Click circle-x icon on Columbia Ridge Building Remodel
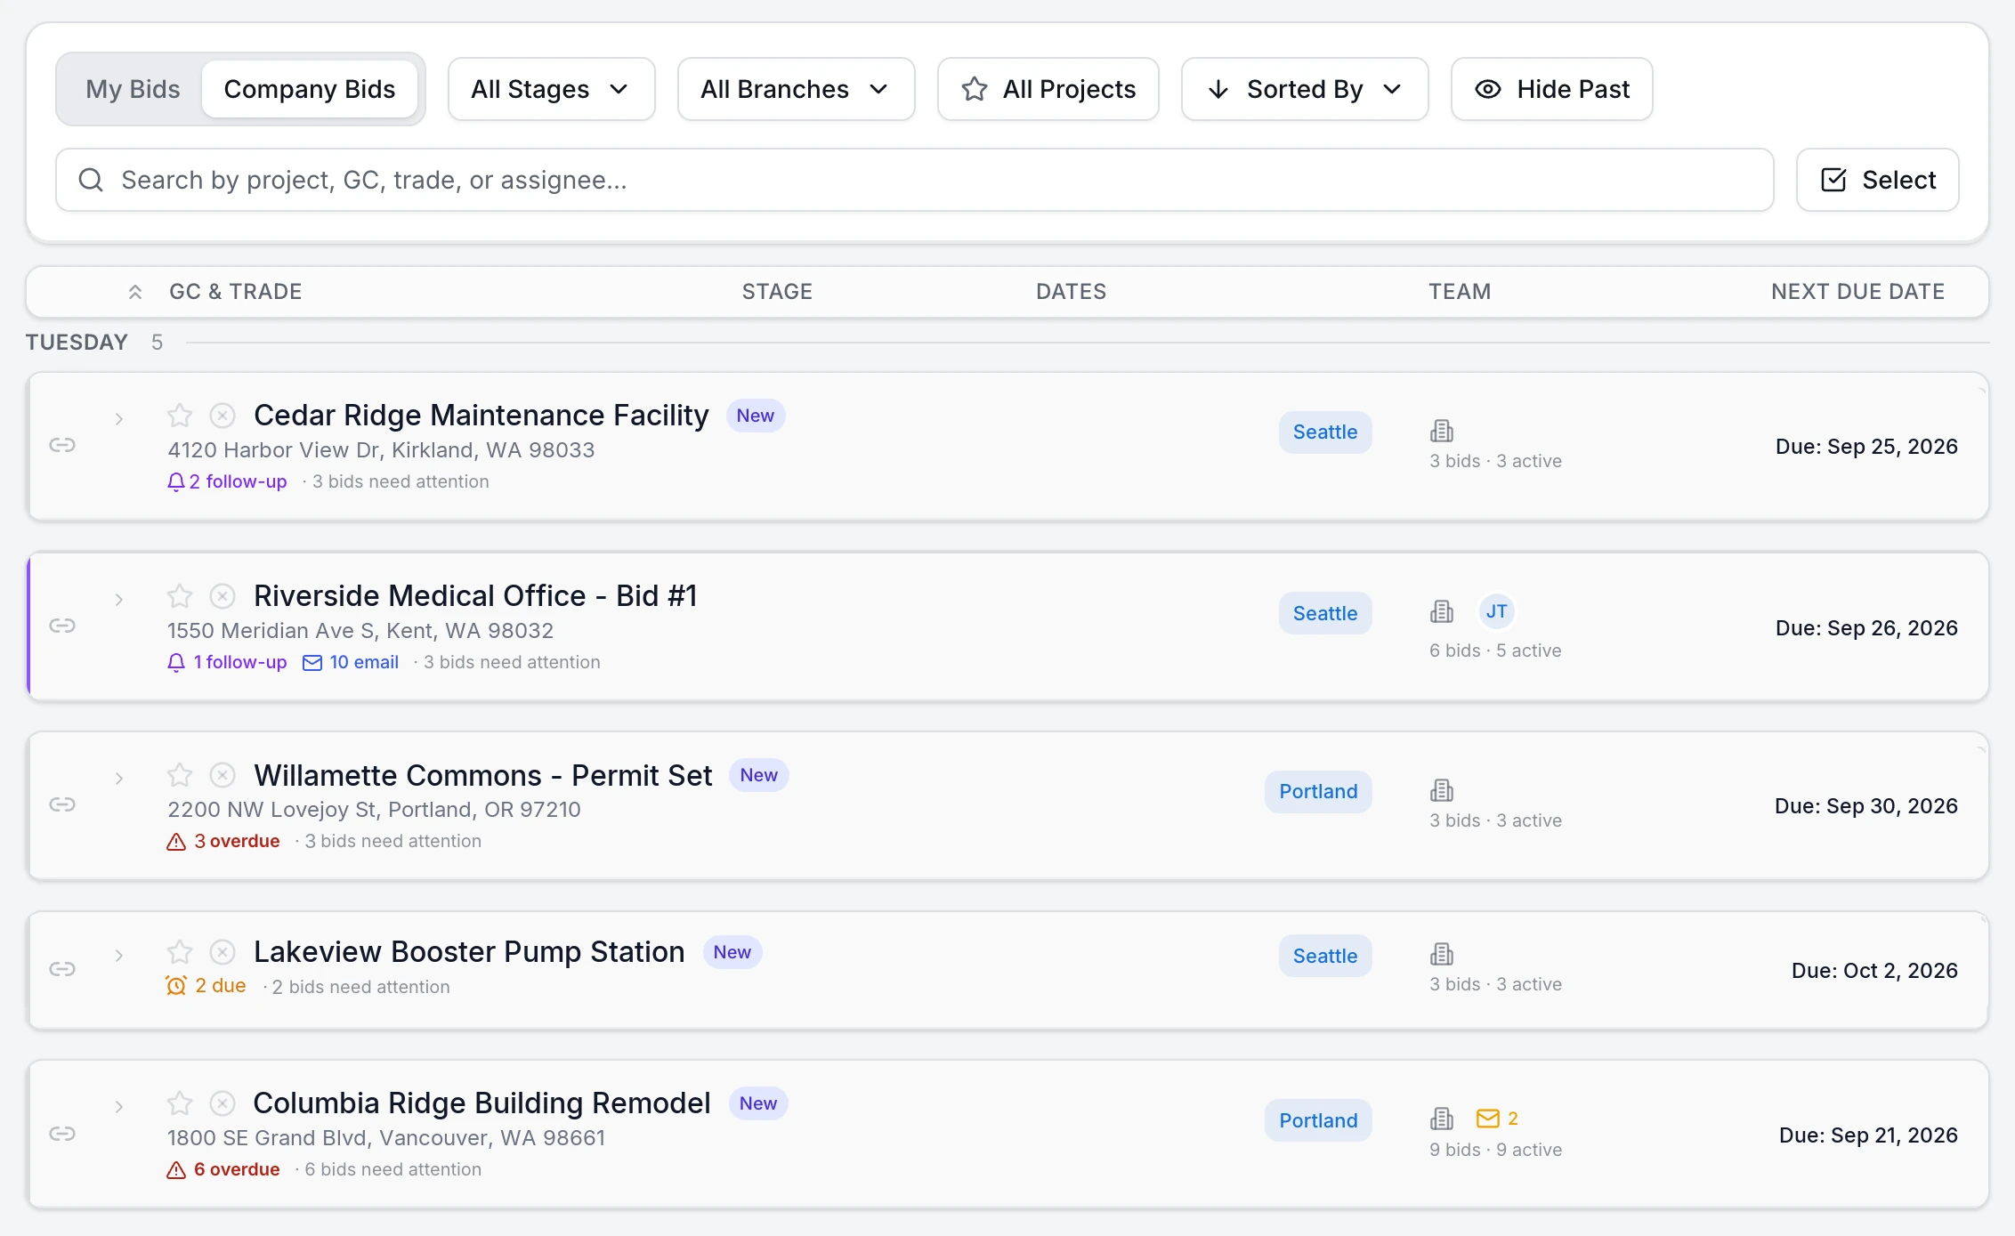 coord(223,1103)
